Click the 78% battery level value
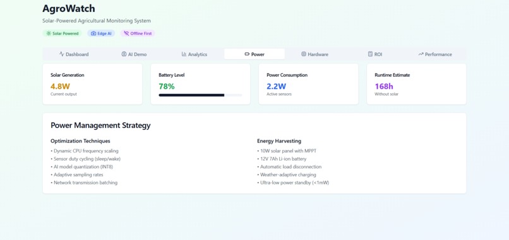 click(167, 86)
